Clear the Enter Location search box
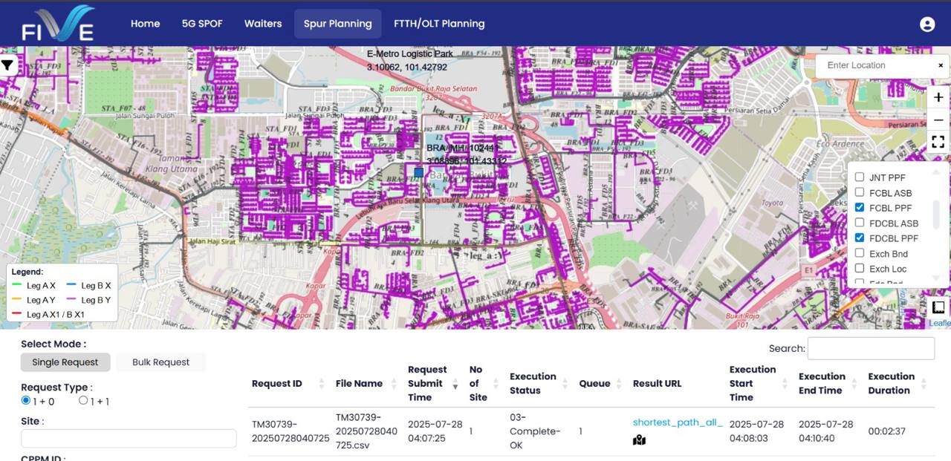Screen dimensions: 951x461 click(940, 65)
